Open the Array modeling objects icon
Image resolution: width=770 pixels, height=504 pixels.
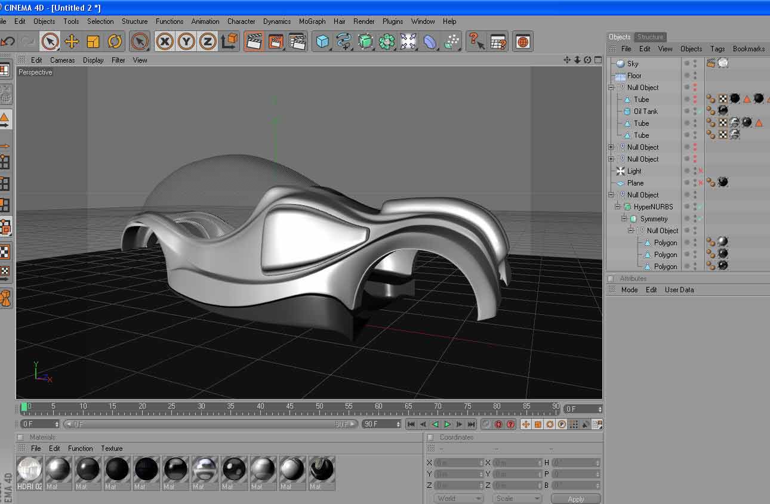(387, 41)
